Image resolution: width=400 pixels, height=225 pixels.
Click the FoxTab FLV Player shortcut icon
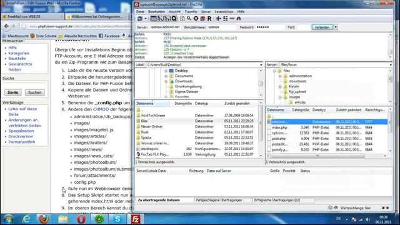coord(138,154)
